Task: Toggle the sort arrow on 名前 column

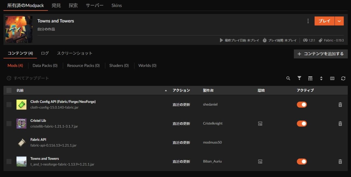Action: 166,91
